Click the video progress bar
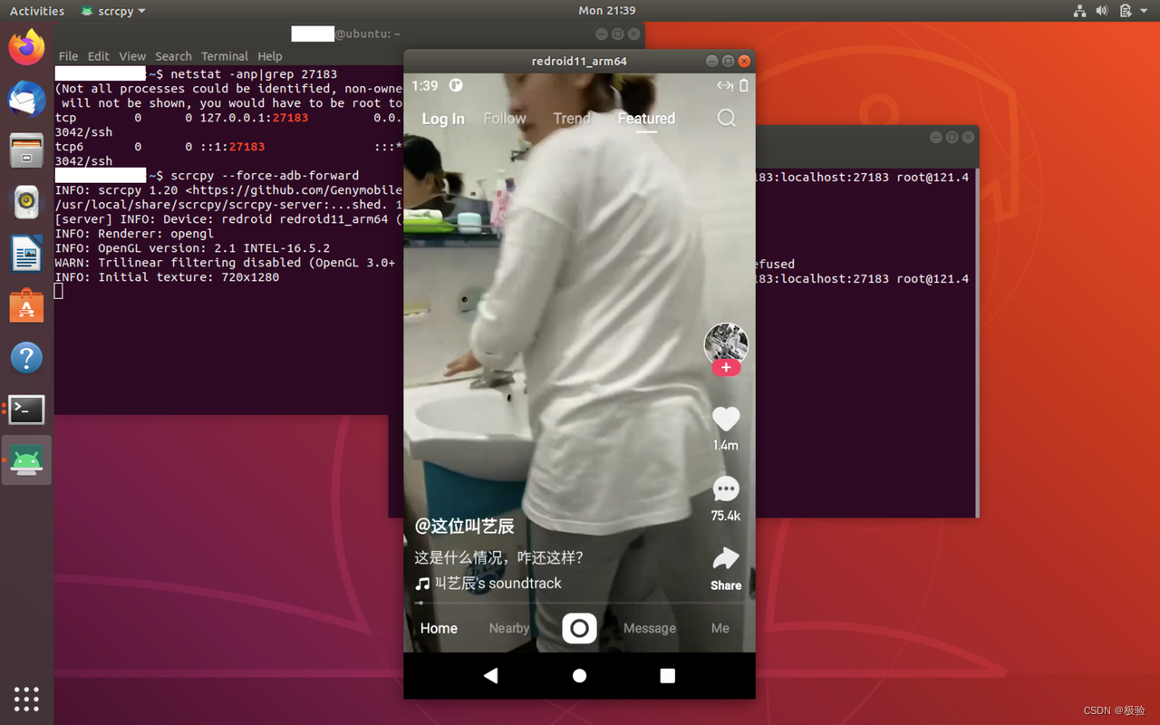This screenshot has height=725, width=1160. (578, 603)
